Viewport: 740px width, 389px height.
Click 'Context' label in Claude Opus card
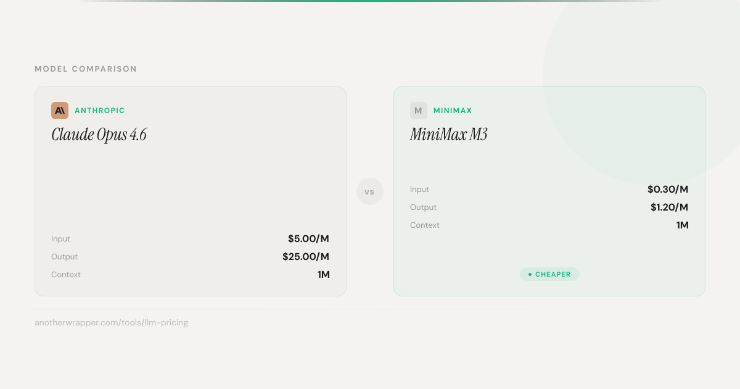click(x=66, y=275)
